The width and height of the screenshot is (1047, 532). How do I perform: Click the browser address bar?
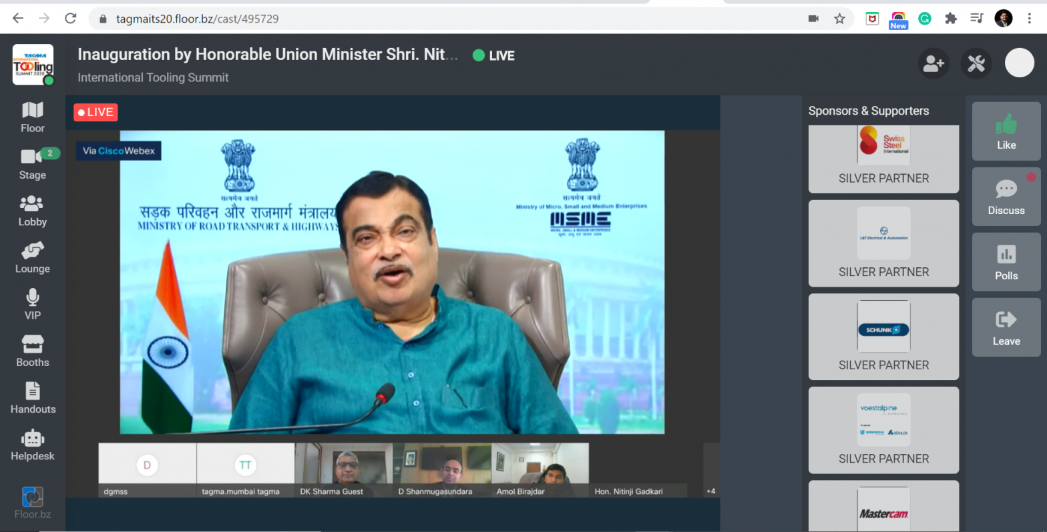454,19
